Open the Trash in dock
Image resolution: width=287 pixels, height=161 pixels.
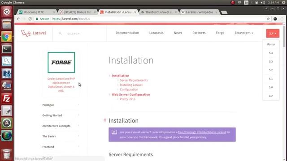(7, 154)
